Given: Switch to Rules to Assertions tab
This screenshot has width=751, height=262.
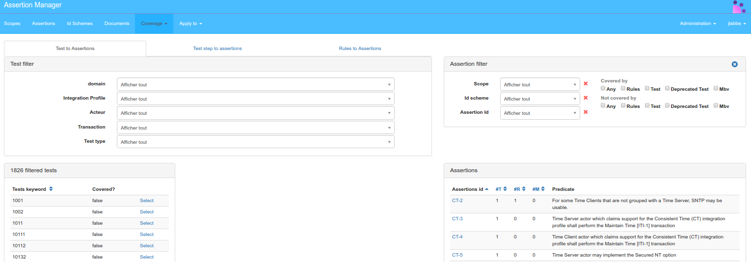Looking at the screenshot, I should pos(360,49).
